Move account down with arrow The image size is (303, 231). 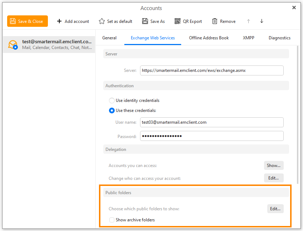(262, 21)
